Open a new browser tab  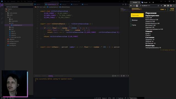click(153, 2)
